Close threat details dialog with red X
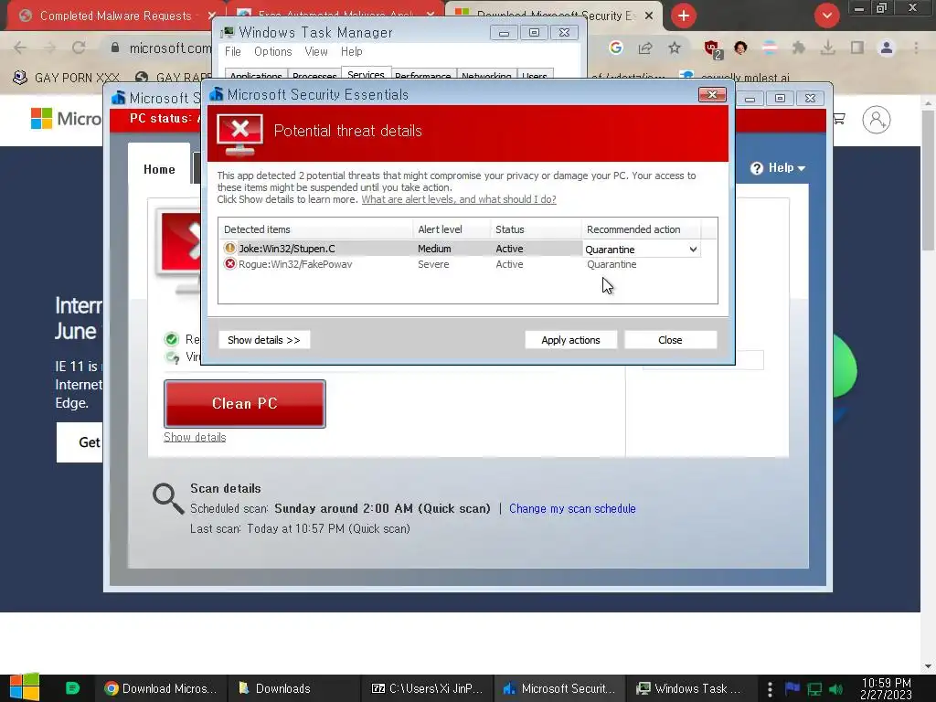Viewport: 936px width, 702px height. point(712,94)
